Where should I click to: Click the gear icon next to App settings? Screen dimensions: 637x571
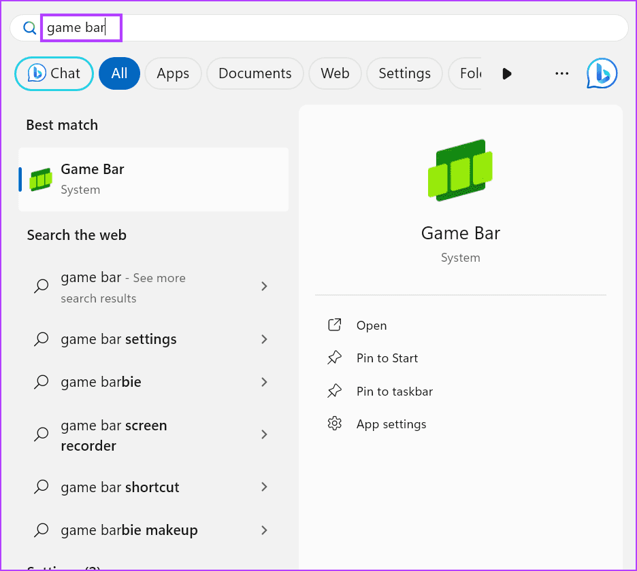click(335, 423)
